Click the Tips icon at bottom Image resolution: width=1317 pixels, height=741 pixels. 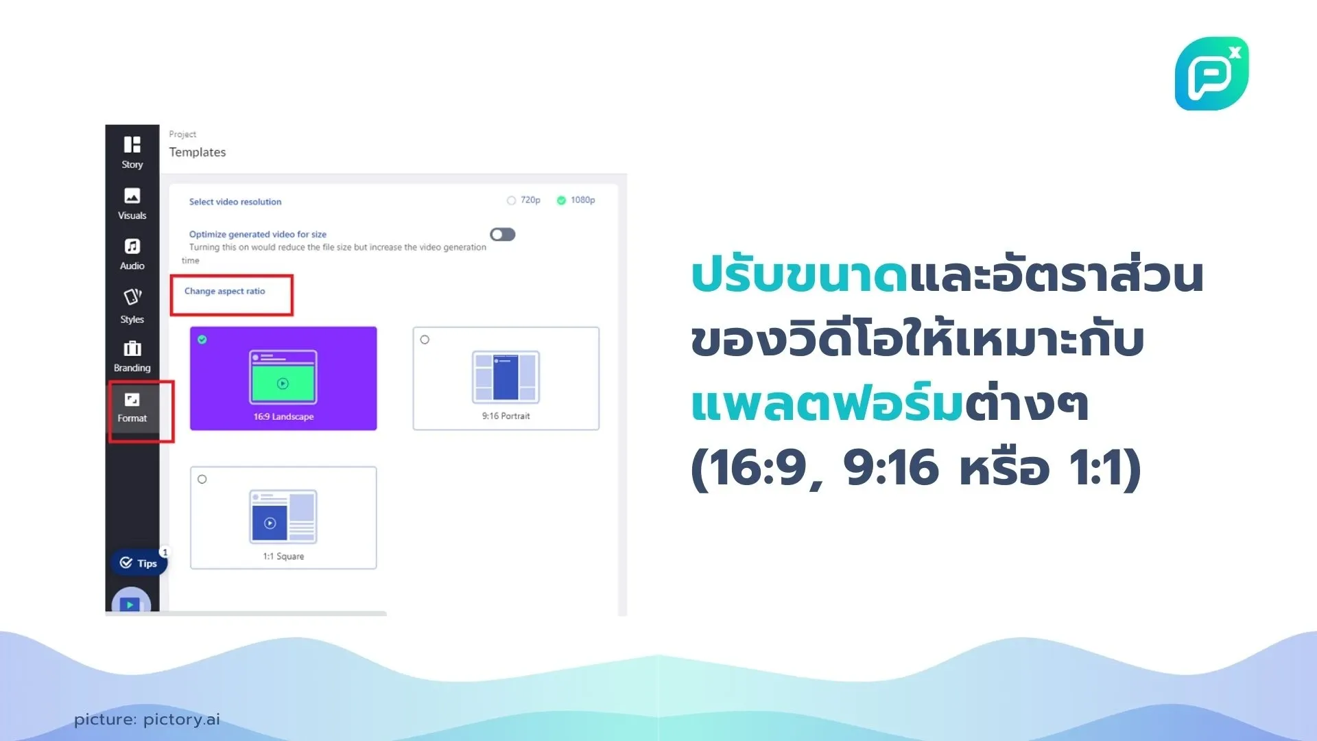[137, 562]
